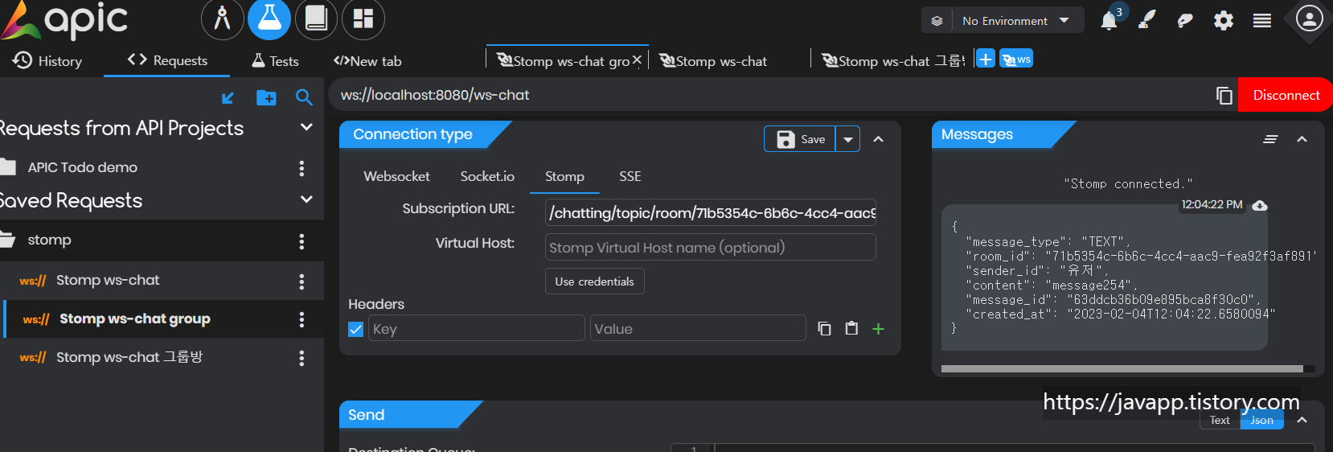Switch to Stomp ws-chat tab
The height and width of the screenshot is (452, 1333).
[713, 61]
